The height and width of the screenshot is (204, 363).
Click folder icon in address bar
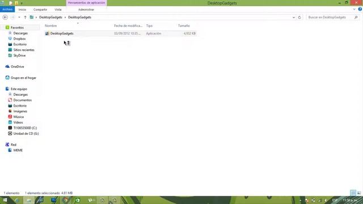click(32, 18)
